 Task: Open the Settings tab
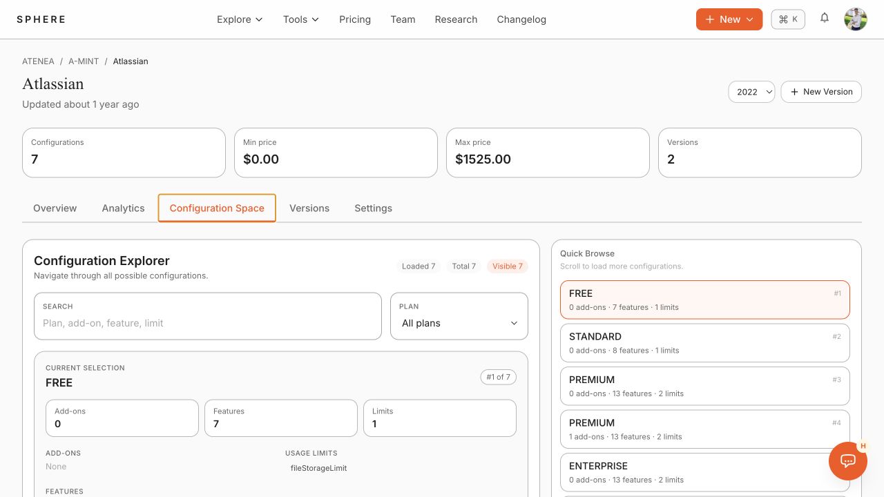(374, 208)
